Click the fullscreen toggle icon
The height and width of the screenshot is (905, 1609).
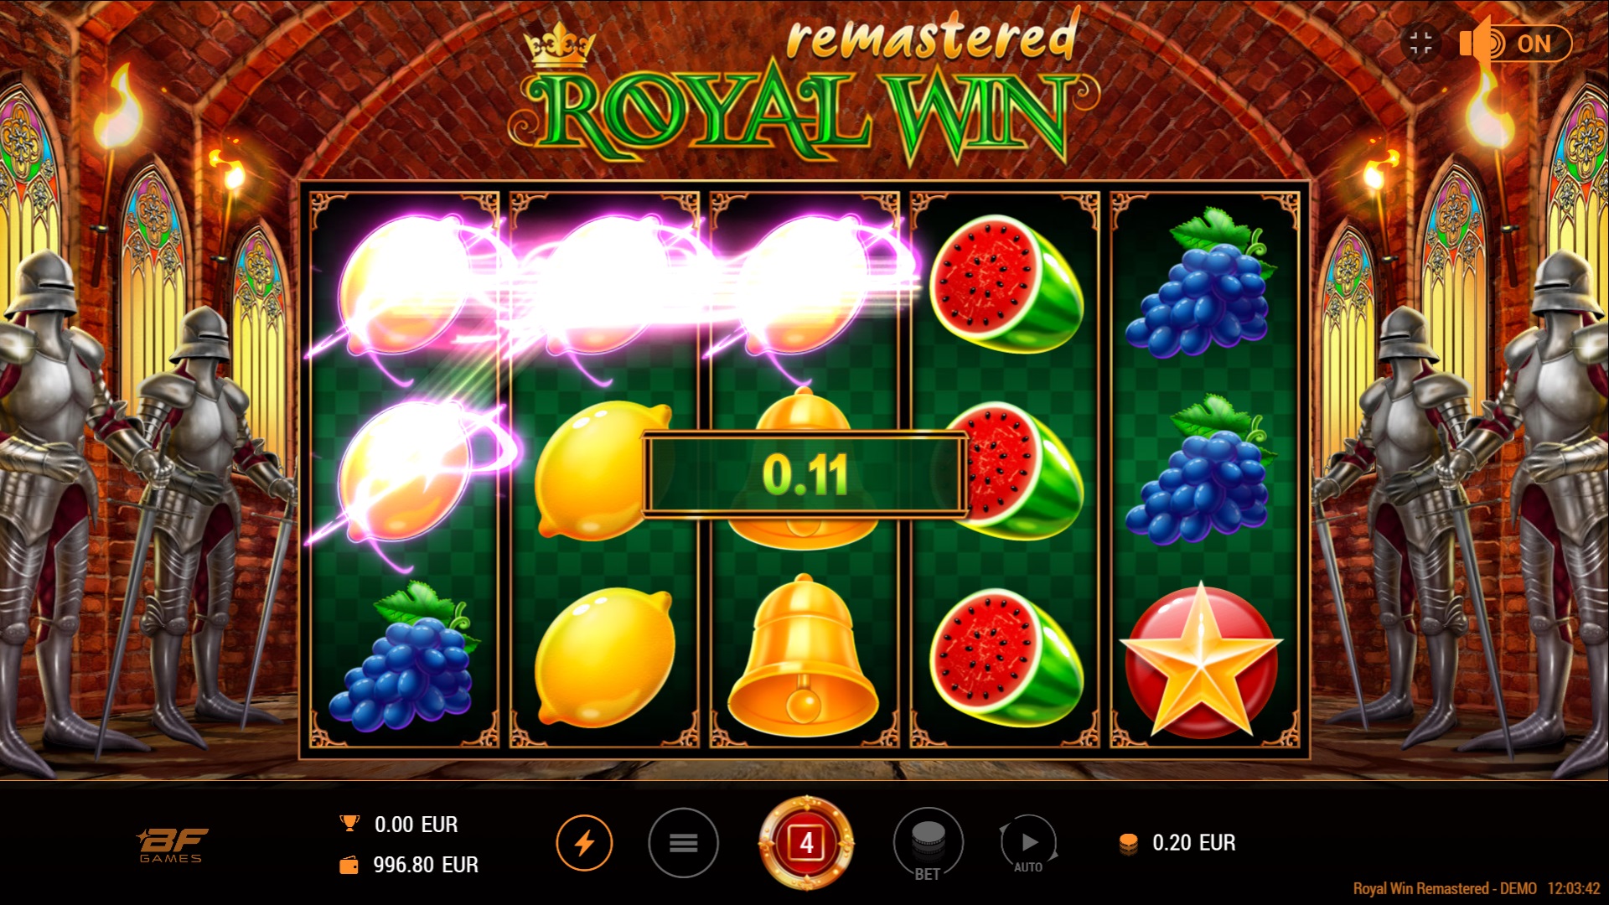[1420, 43]
